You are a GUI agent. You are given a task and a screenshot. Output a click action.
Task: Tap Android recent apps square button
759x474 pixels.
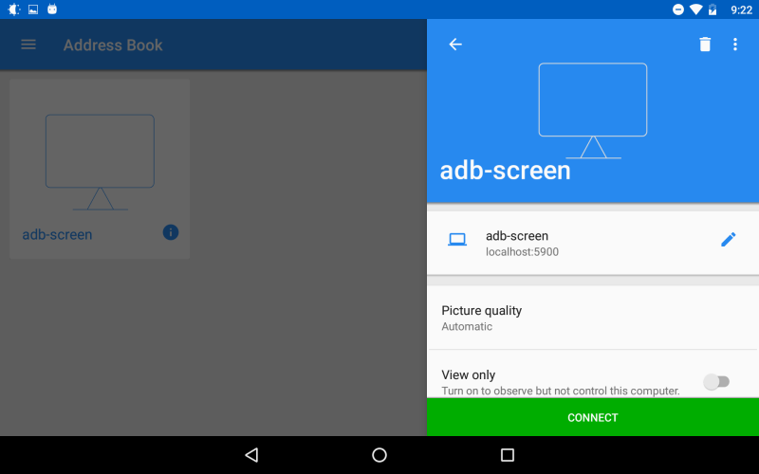coord(507,455)
